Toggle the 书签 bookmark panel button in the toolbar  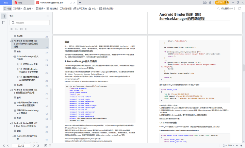pyautogui.click(x=7, y=9)
